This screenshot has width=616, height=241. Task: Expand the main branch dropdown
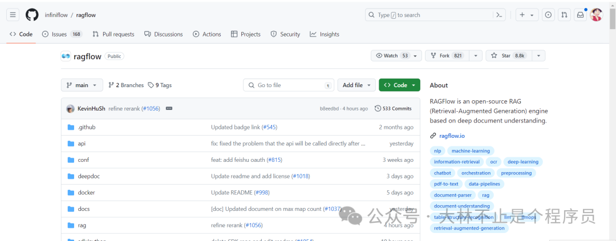click(82, 85)
